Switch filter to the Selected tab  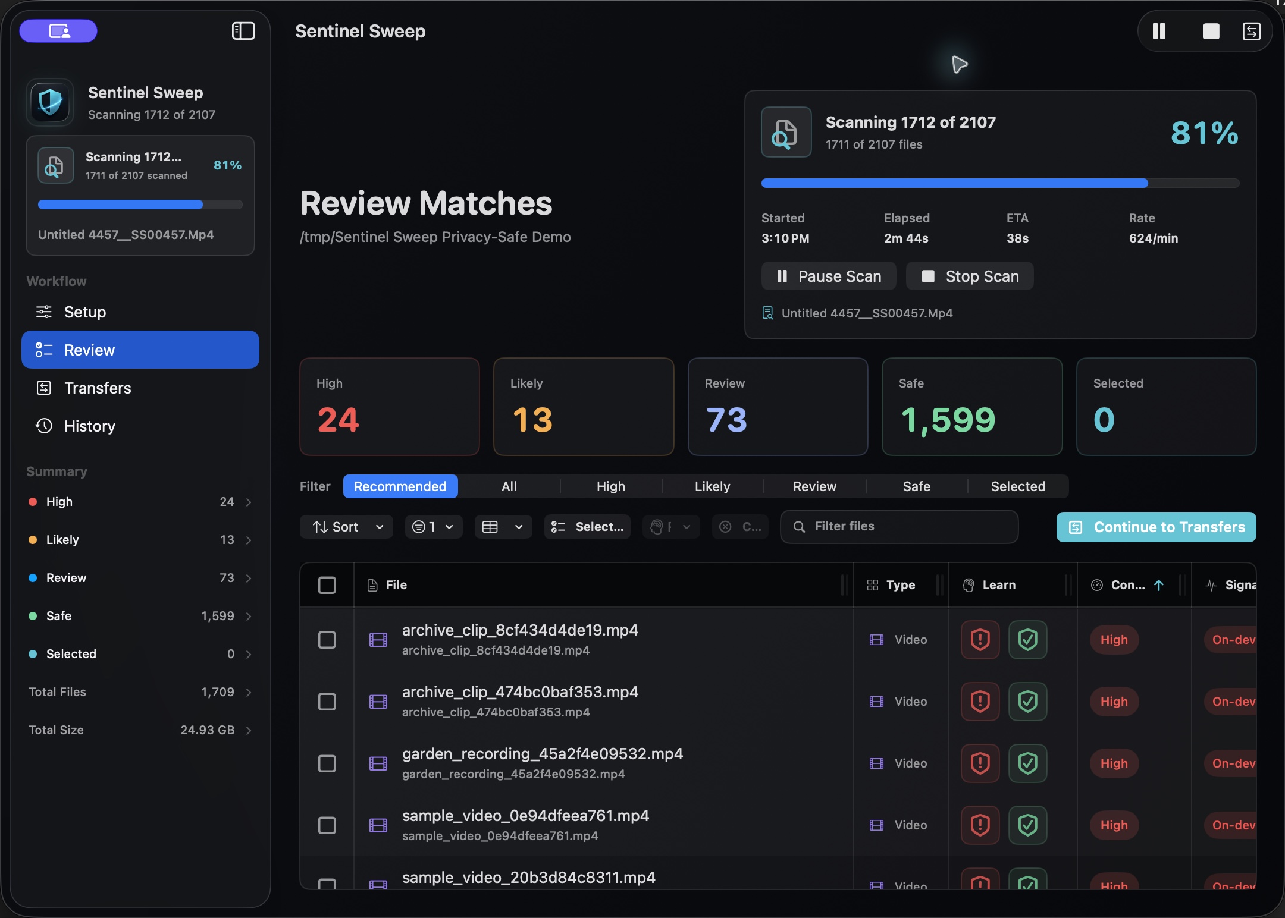coord(1018,486)
